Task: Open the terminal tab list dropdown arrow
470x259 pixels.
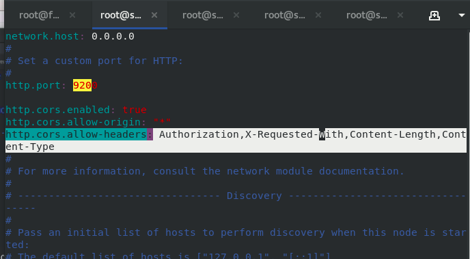Action: [462, 15]
